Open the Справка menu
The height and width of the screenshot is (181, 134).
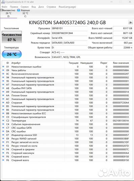click(x=51, y=7)
